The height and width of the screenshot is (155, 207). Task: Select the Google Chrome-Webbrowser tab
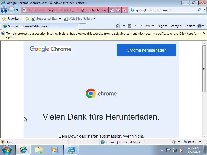[40, 26]
